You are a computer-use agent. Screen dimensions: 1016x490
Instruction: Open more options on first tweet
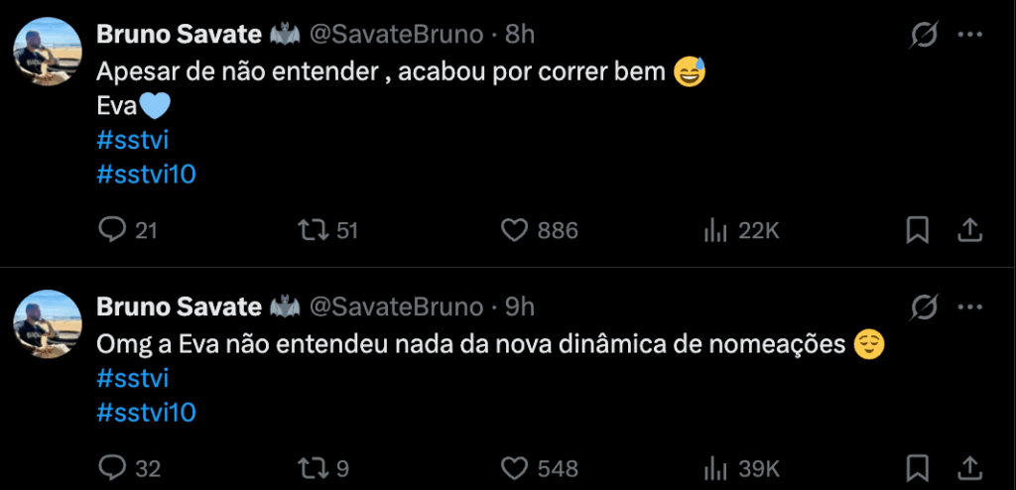[x=969, y=36]
